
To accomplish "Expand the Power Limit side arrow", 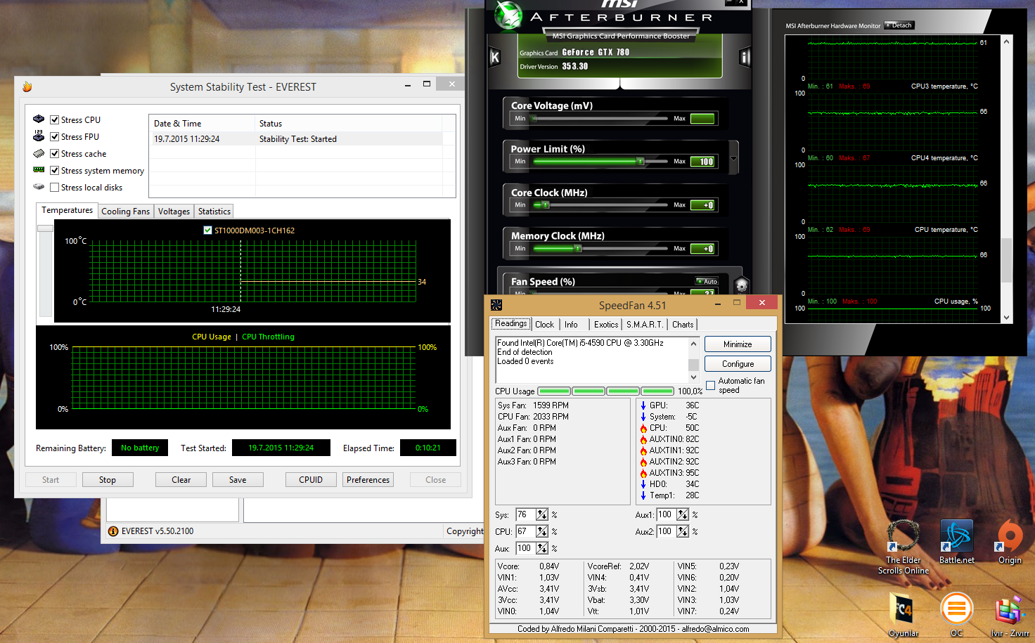I will click(x=734, y=159).
